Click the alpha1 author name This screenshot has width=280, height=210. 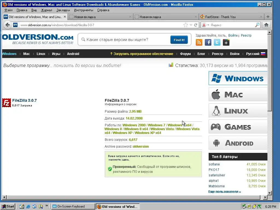tap(214, 181)
